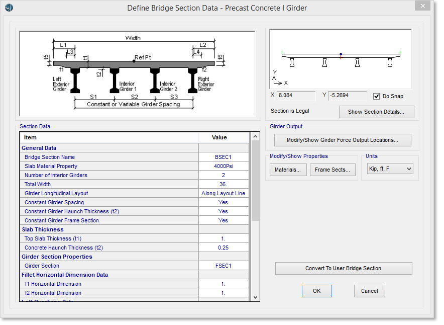Image resolution: width=444 pixels, height=325 pixels.
Task: Close the Define Bridge Section Data dialog
Action: (422, 6)
